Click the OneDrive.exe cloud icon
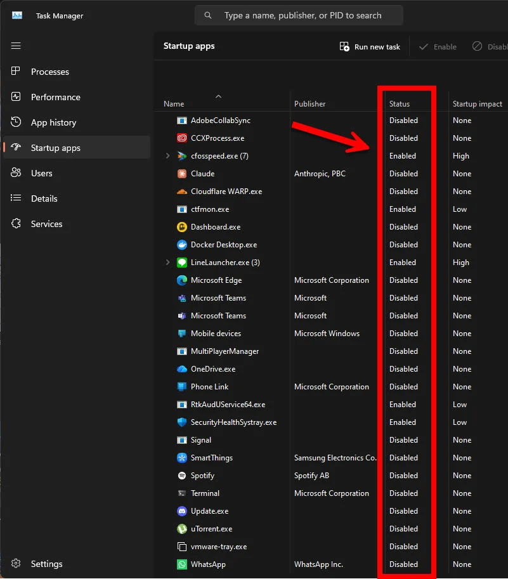This screenshot has width=508, height=579. click(x=182, y=369)
